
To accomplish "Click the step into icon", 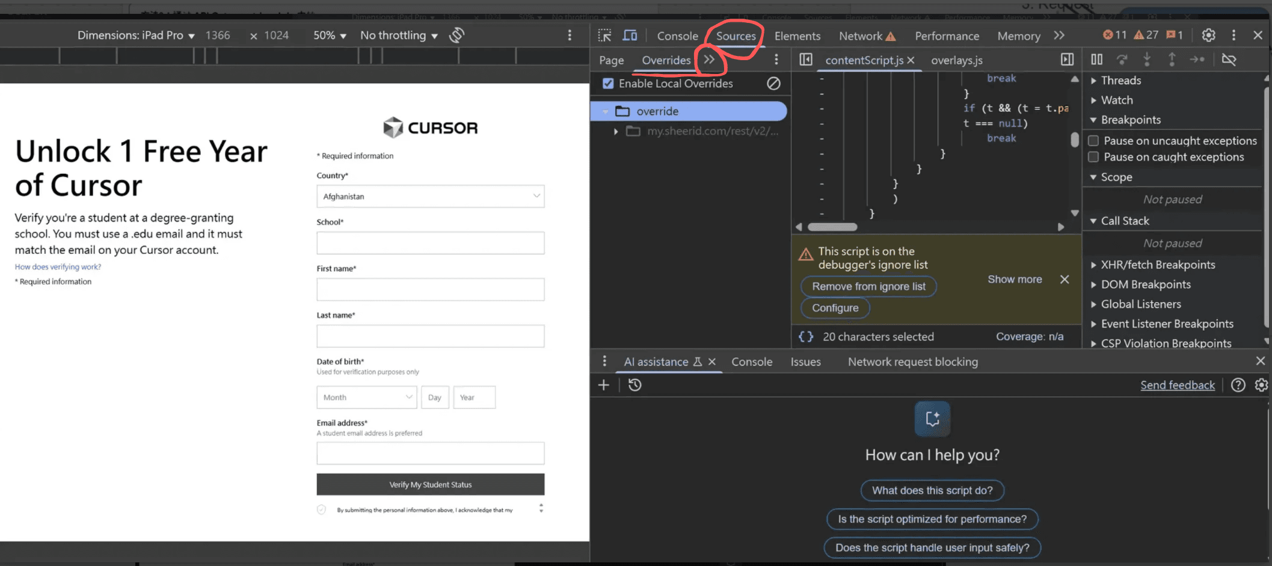I will click(x=1147, y=60).
